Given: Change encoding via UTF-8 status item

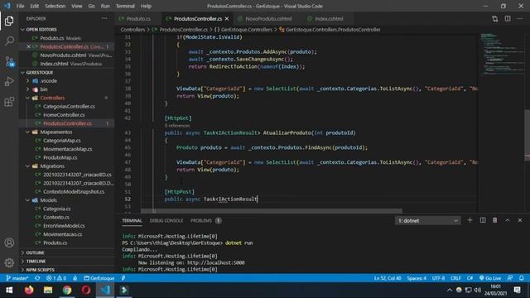Looking at the screenshot, I should click(438, 278).
